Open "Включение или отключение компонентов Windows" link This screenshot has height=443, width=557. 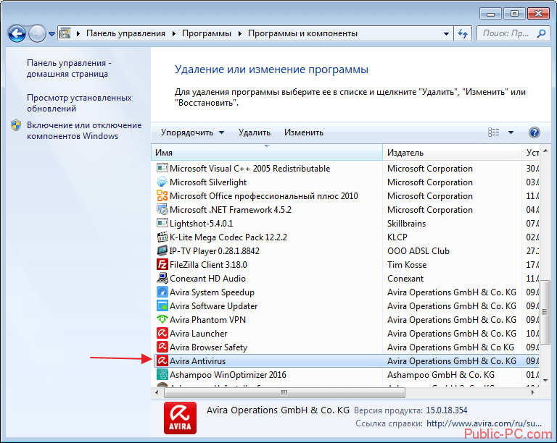[x=84, y=130]
